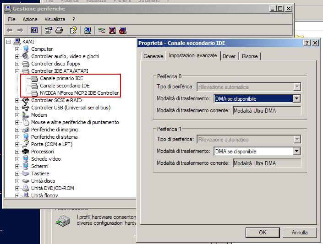Click the Forward arrow toolbar icon
This screenshot has width=323, height=244.
20,31
